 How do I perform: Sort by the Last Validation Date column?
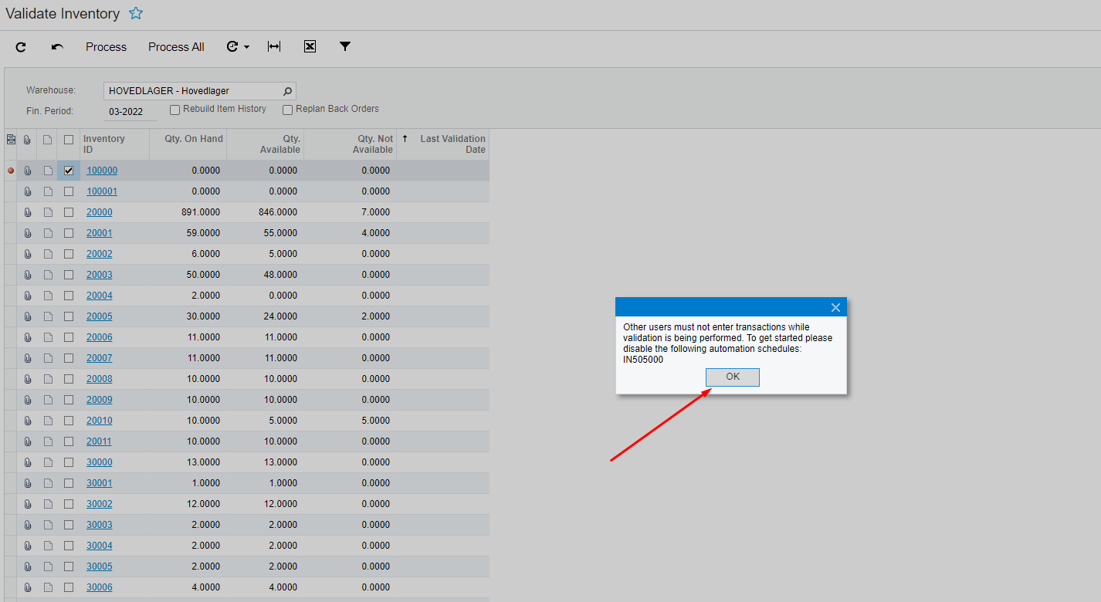[x=452, y=144]
